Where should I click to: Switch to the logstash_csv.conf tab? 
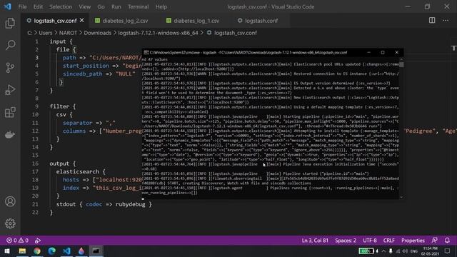(55, 21)
